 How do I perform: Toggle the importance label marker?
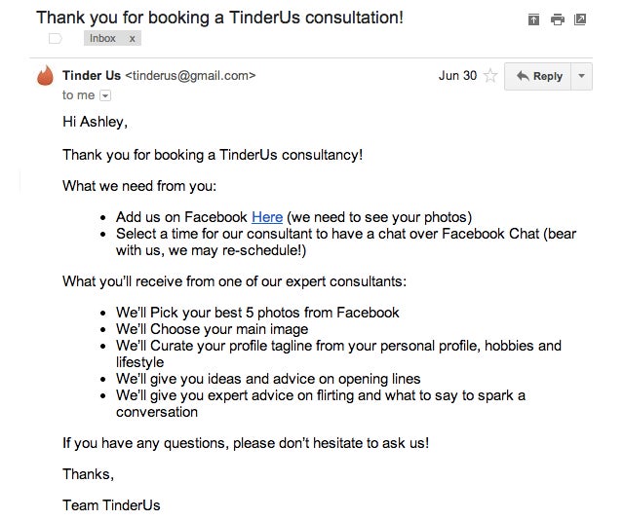click(x=55, y=39)
